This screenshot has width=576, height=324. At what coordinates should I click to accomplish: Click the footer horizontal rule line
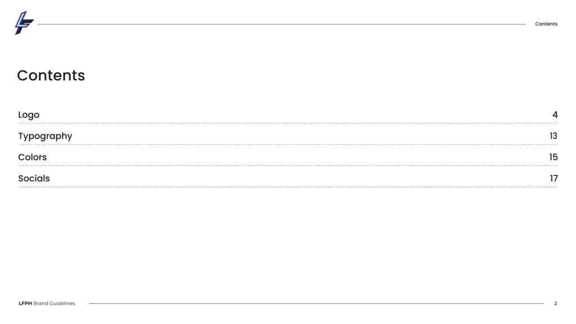pyautogui.click(x=316, y=303)
